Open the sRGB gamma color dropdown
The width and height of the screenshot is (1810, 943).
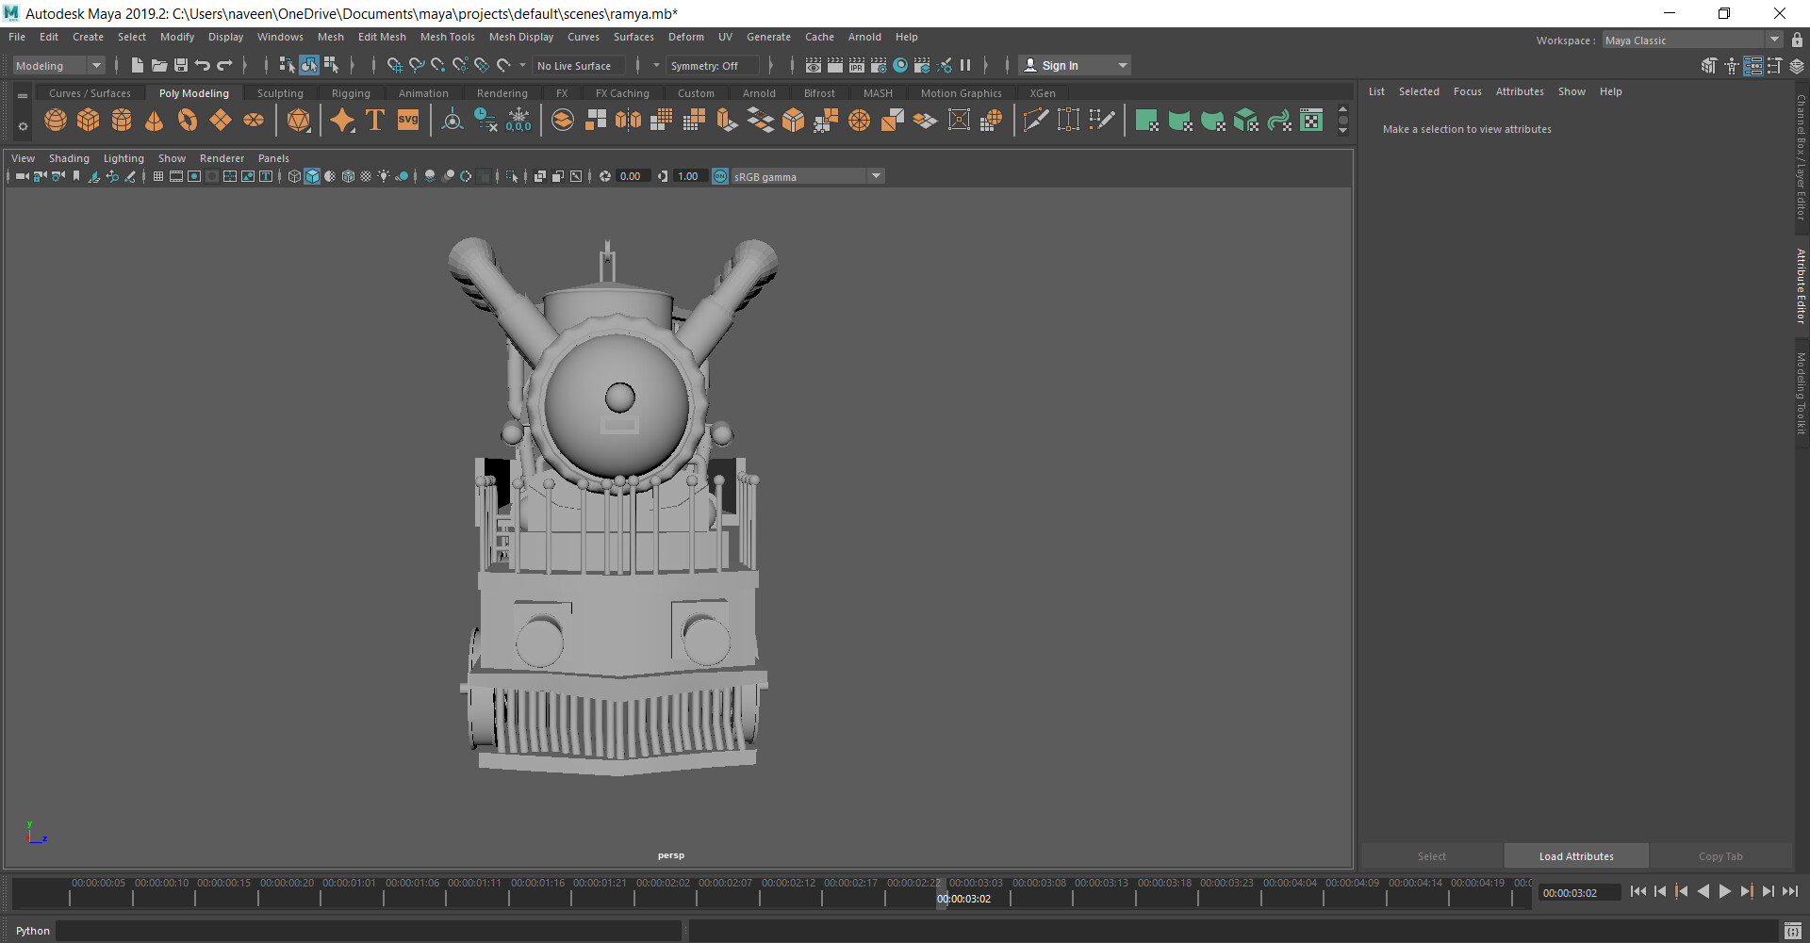pos(876,176)
